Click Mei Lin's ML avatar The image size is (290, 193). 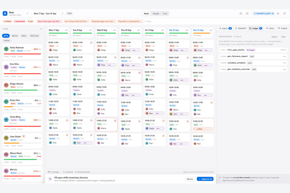[6, 171]
